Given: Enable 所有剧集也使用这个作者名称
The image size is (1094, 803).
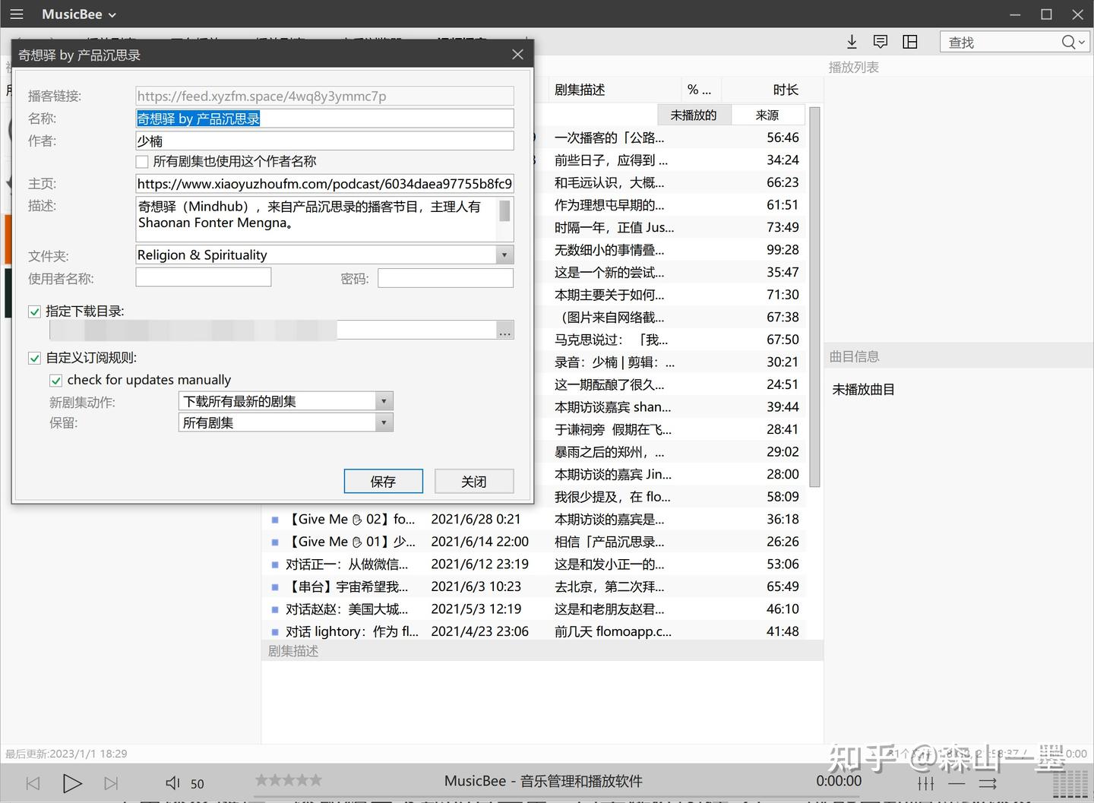Looking at the screenshot, I should click(141, 161).
